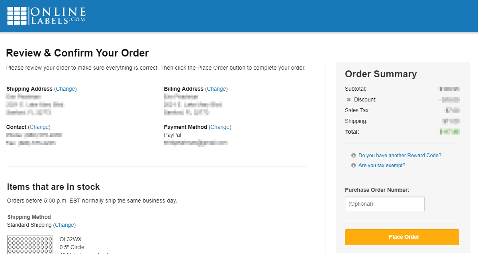Viewport: 478px width, 265px height.
Task: Click the Order Summary heading
Action: pyautogui.click(x=381, y=74)
